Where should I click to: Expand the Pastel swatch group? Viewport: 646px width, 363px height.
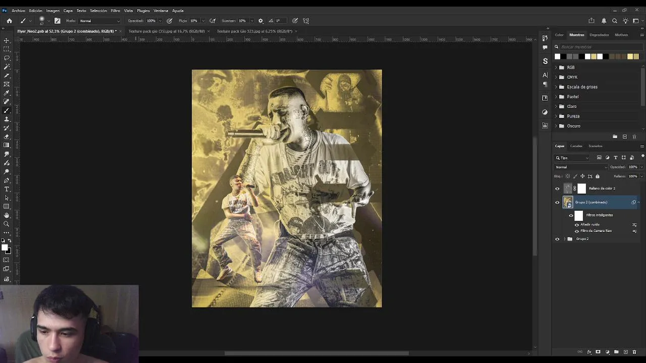(556, 97)
